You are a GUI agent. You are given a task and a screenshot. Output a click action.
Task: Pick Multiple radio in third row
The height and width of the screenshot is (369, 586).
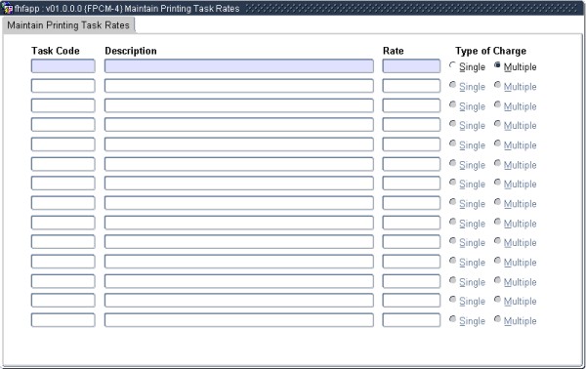(497, 104)
